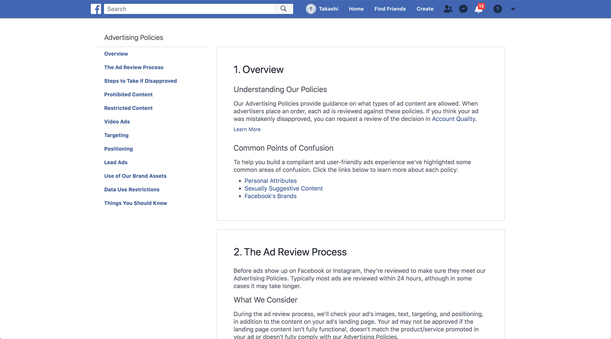Viewport: 611px width, 339px height.
Task: Open Sexually Suggestive Content policy link
Action: click(284, 189)
